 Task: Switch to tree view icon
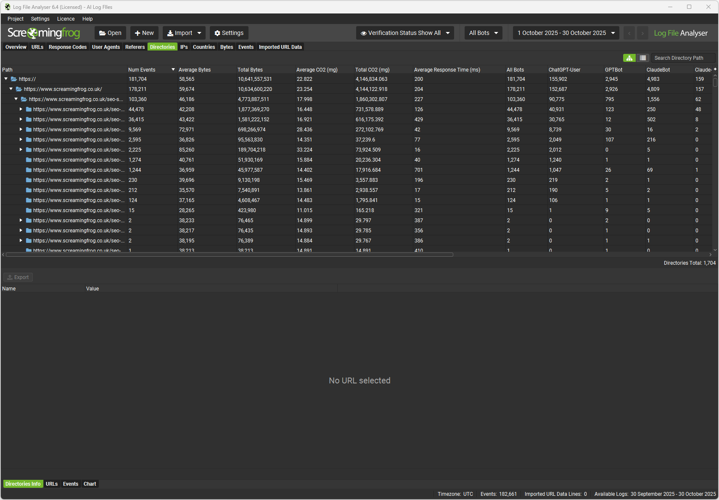coord(629,58)
